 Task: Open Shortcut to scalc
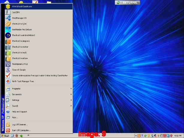[39, 52]
